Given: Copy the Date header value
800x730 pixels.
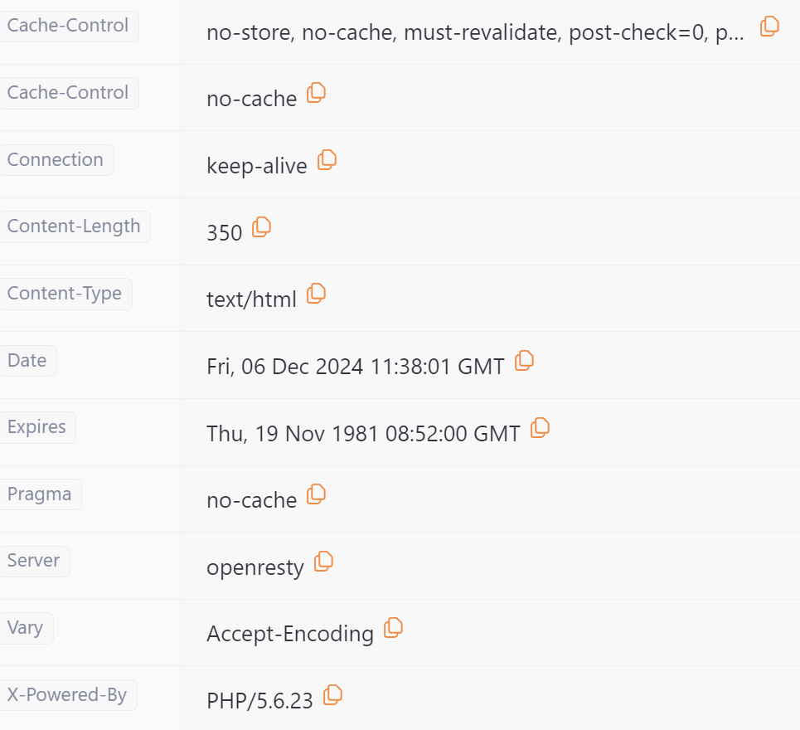Looking at the screenshot, I should pyautogui.click(x=524, y=361).
